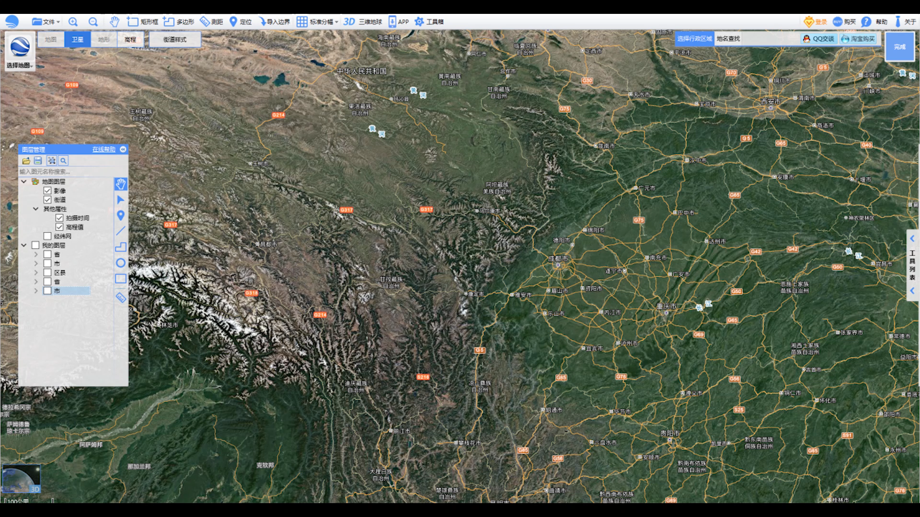
Task: Select the ruler measure tool in layer panel
Action: coord(121,298)
